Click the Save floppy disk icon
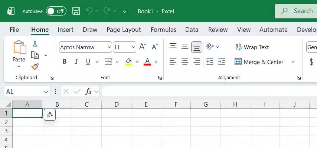Image resolution: width=317 pixels, height=148 pixels. click(76, 11)
